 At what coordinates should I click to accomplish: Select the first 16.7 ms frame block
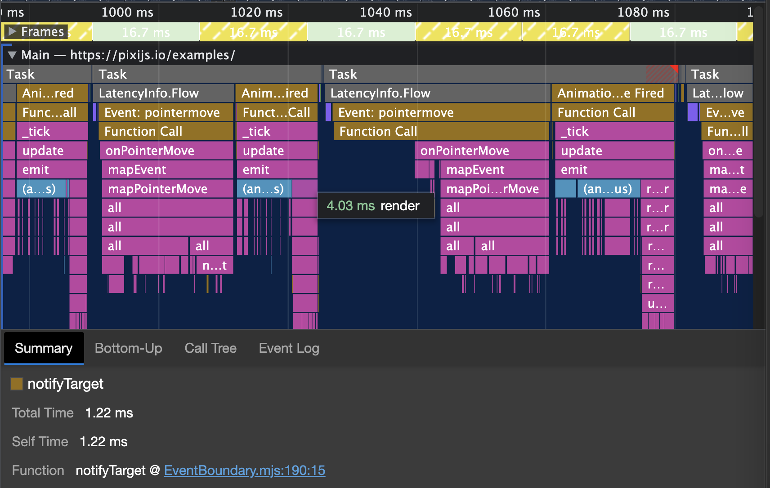pyautogui.click(x=146, y=32)
